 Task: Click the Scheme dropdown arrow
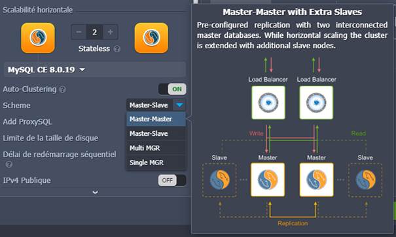pyautogui.click(x=179, y=105)
